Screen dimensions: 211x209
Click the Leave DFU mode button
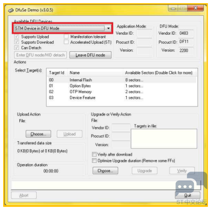(90, 55)
